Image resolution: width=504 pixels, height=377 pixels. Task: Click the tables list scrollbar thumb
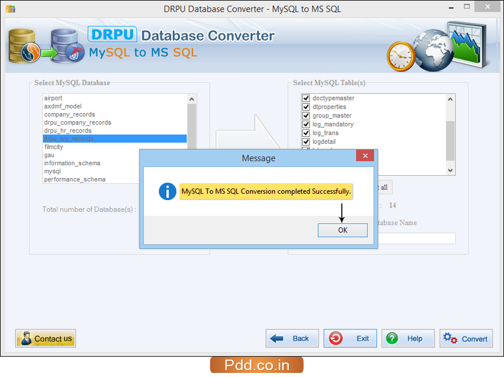450,141
